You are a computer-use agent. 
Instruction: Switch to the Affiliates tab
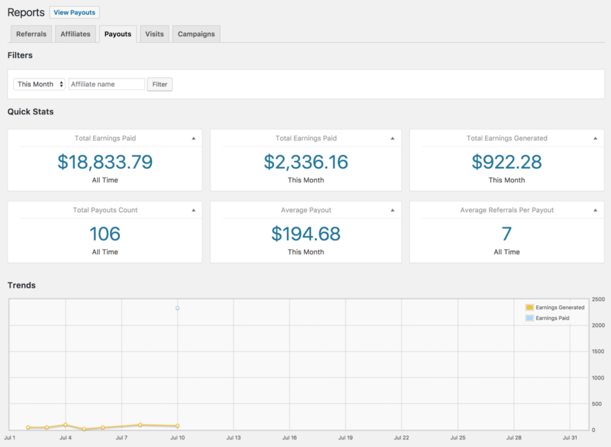point(75,34)
